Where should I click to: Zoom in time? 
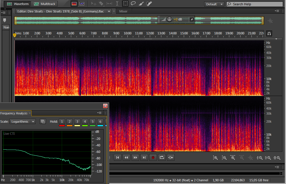[233, 157]
